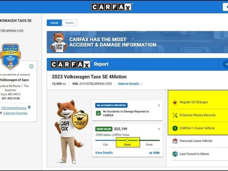
Task: Click the Regular Oil Changes shield badge on fox
Action: coord(80,120)
